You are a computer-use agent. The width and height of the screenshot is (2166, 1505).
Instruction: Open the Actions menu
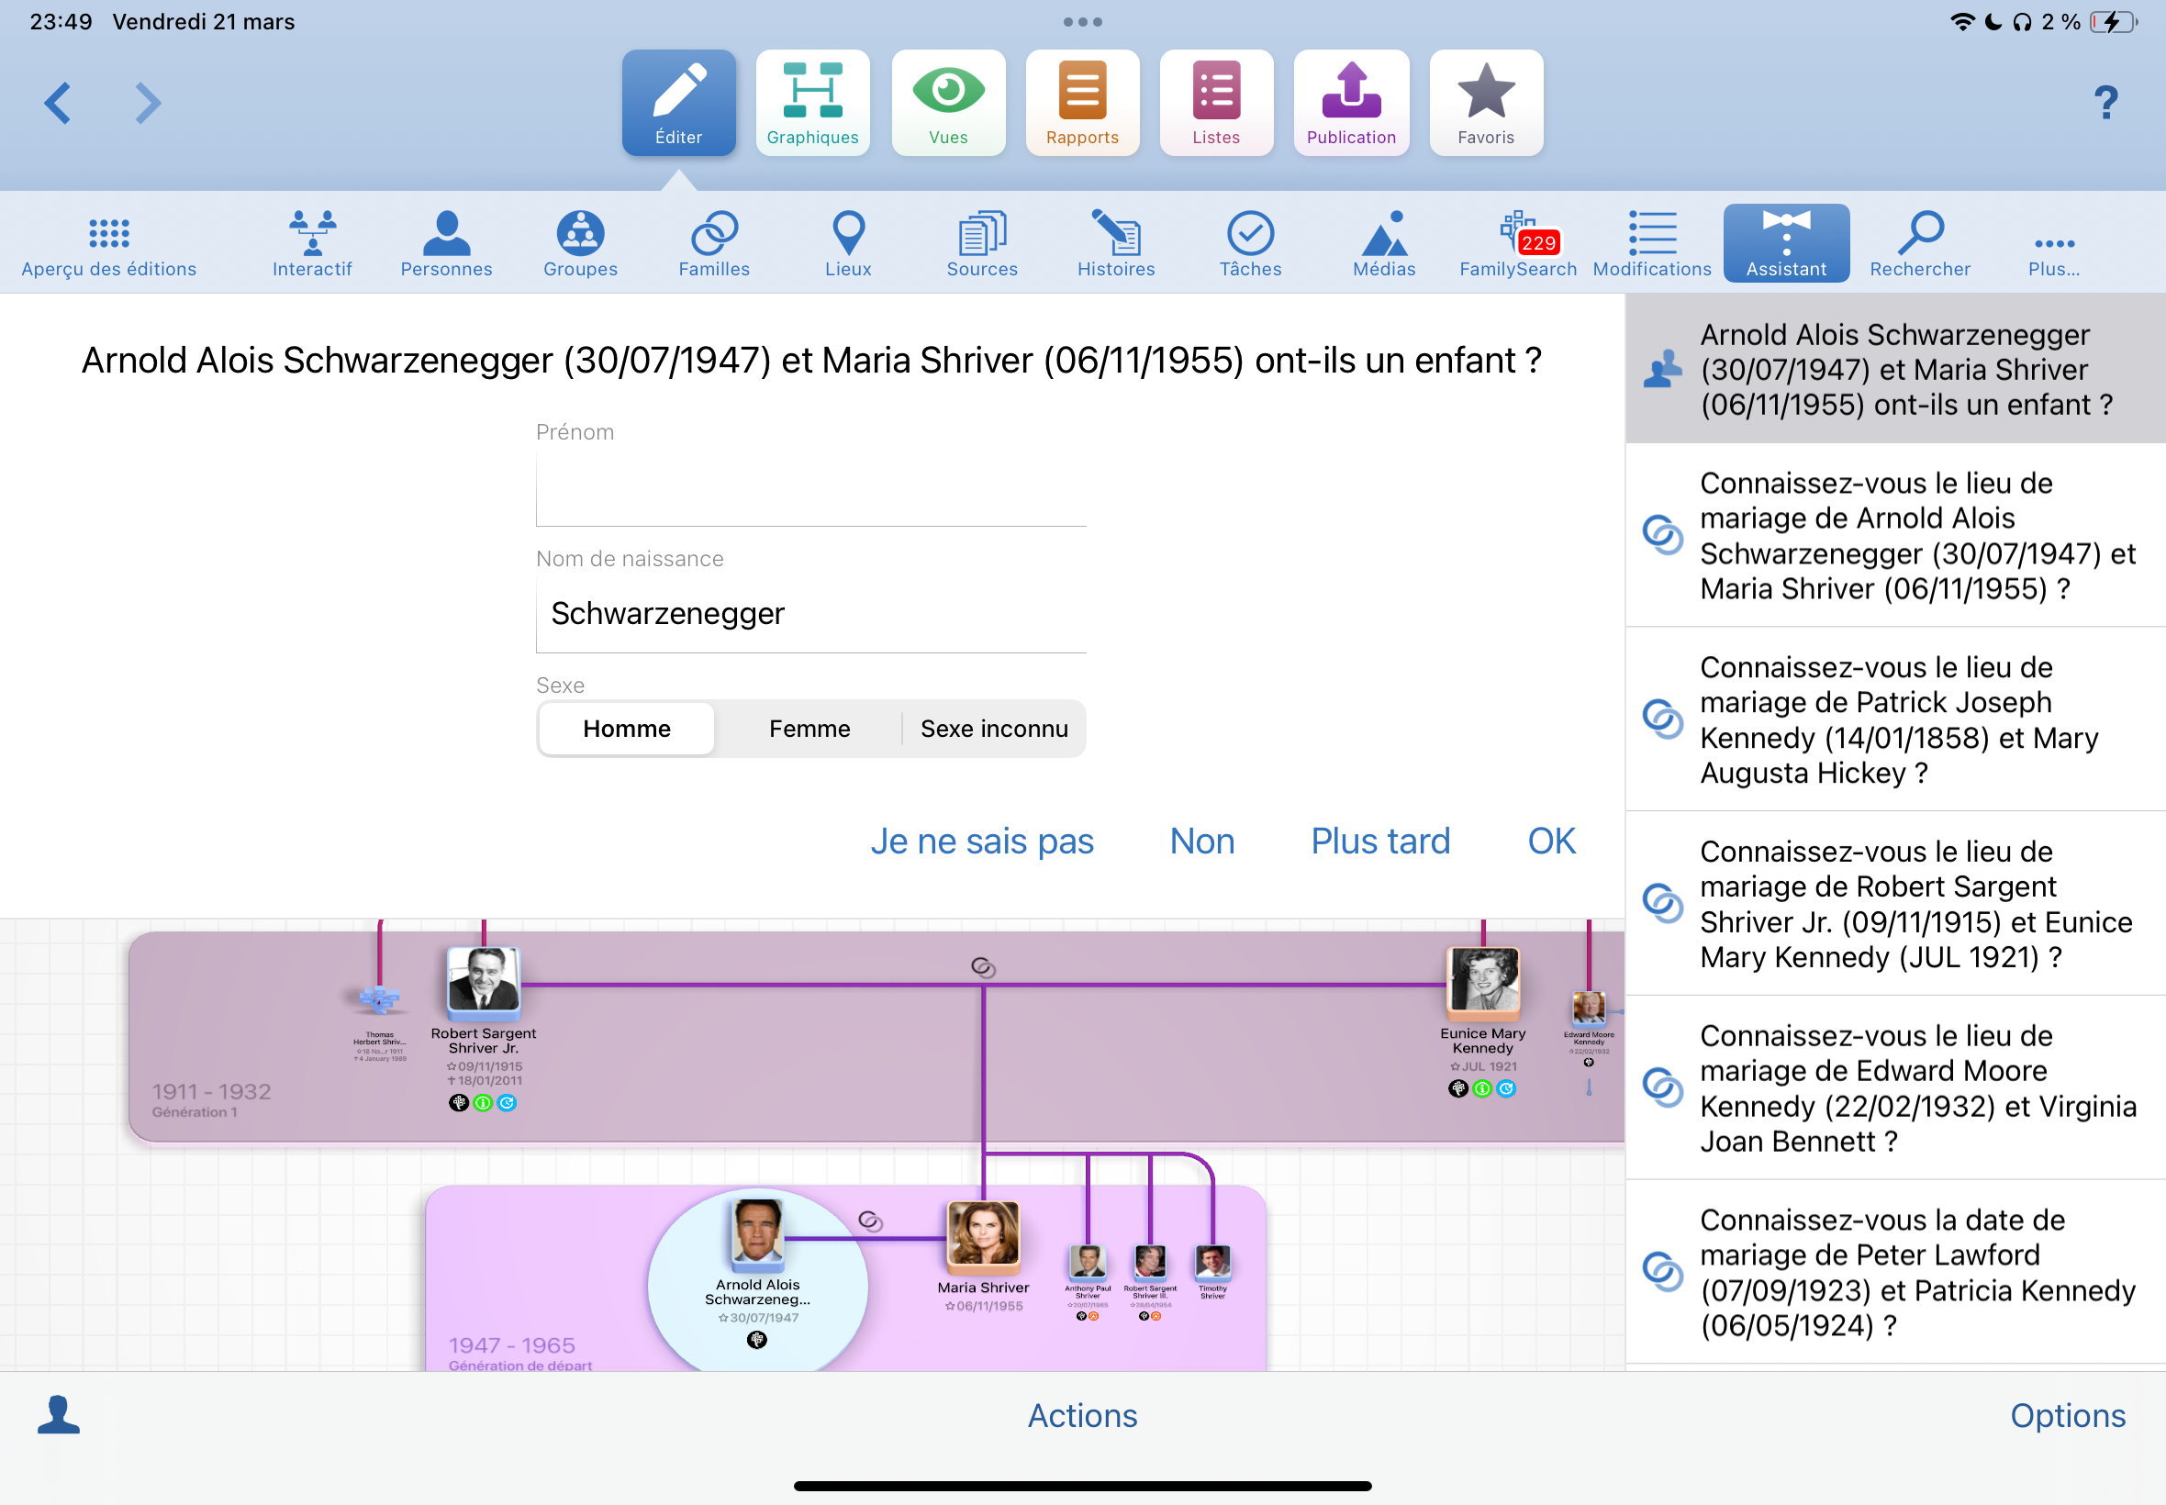1082,1415
